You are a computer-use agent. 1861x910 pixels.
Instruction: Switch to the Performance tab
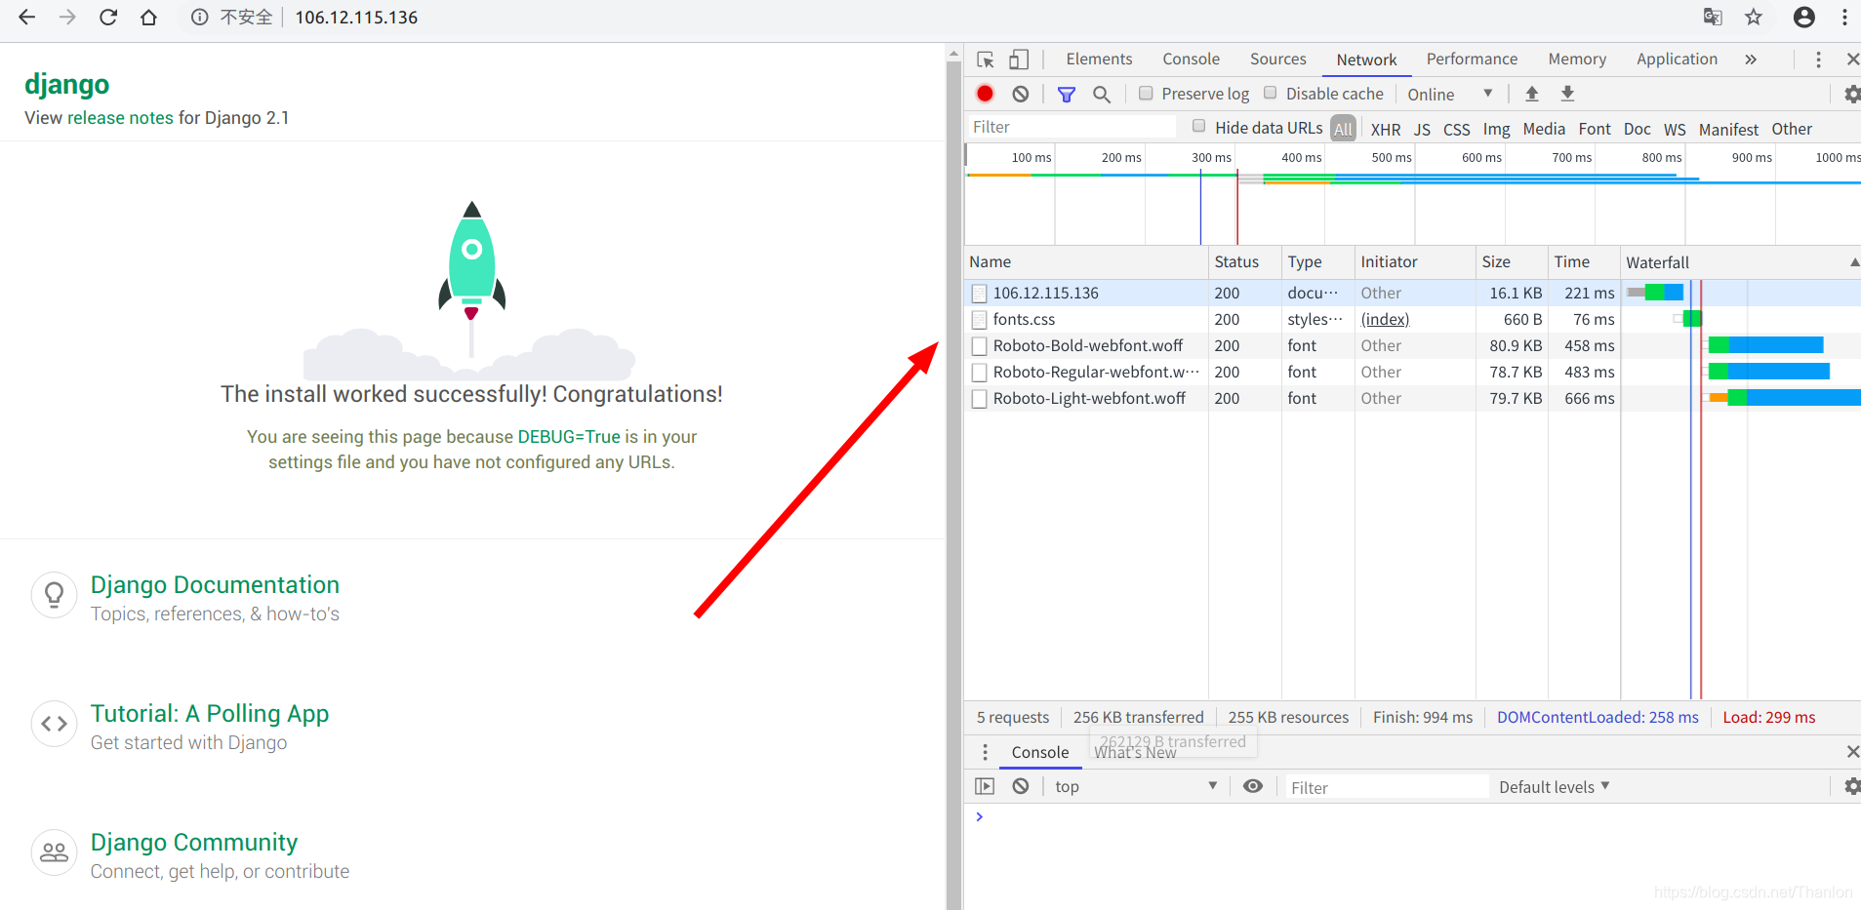[1472, 59]
